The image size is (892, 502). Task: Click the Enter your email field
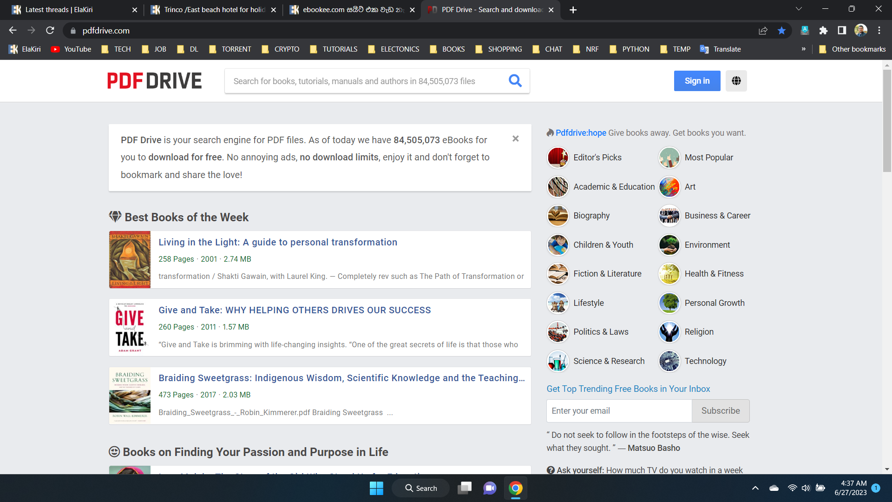[619, 411]
